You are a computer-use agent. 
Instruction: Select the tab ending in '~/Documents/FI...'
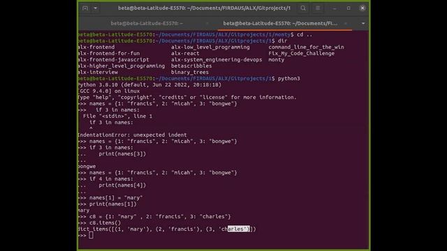[280, 23]
